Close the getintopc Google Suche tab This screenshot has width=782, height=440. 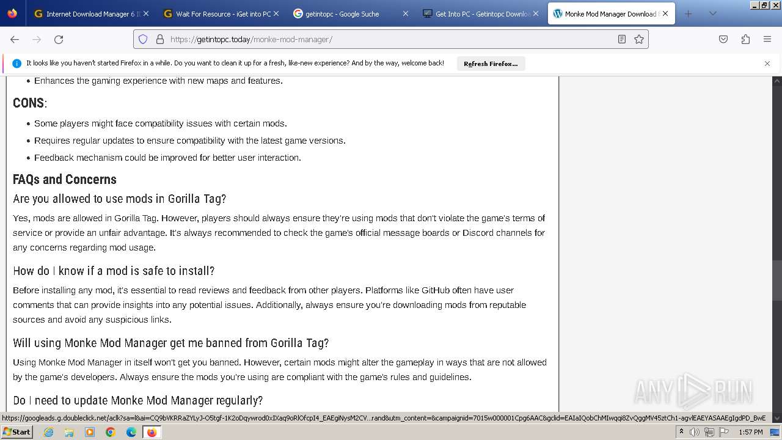click(405, 13)
